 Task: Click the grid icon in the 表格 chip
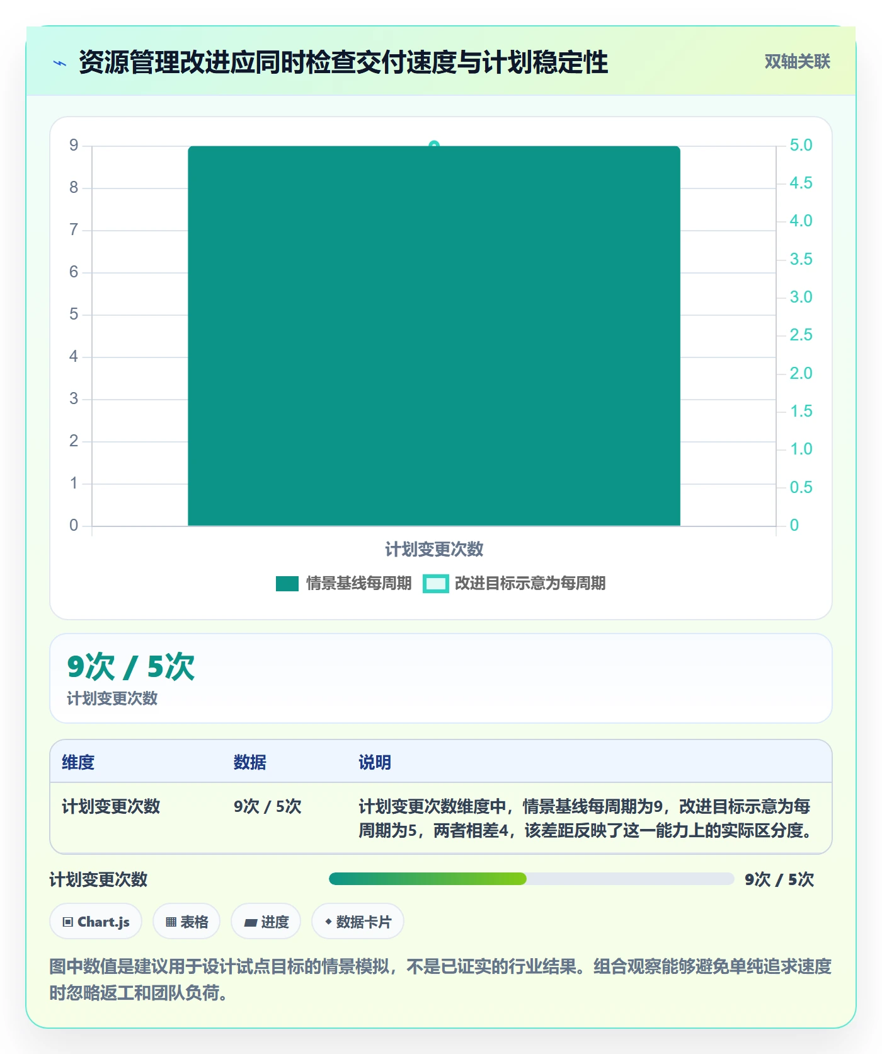pos(171,922)
